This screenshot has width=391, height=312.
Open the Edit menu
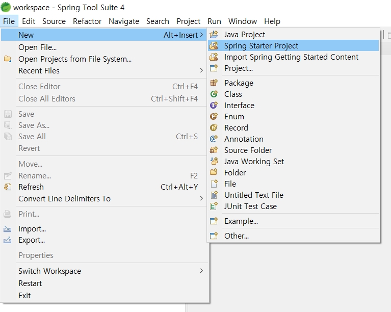pyautogui.click(x=29, y=21)
